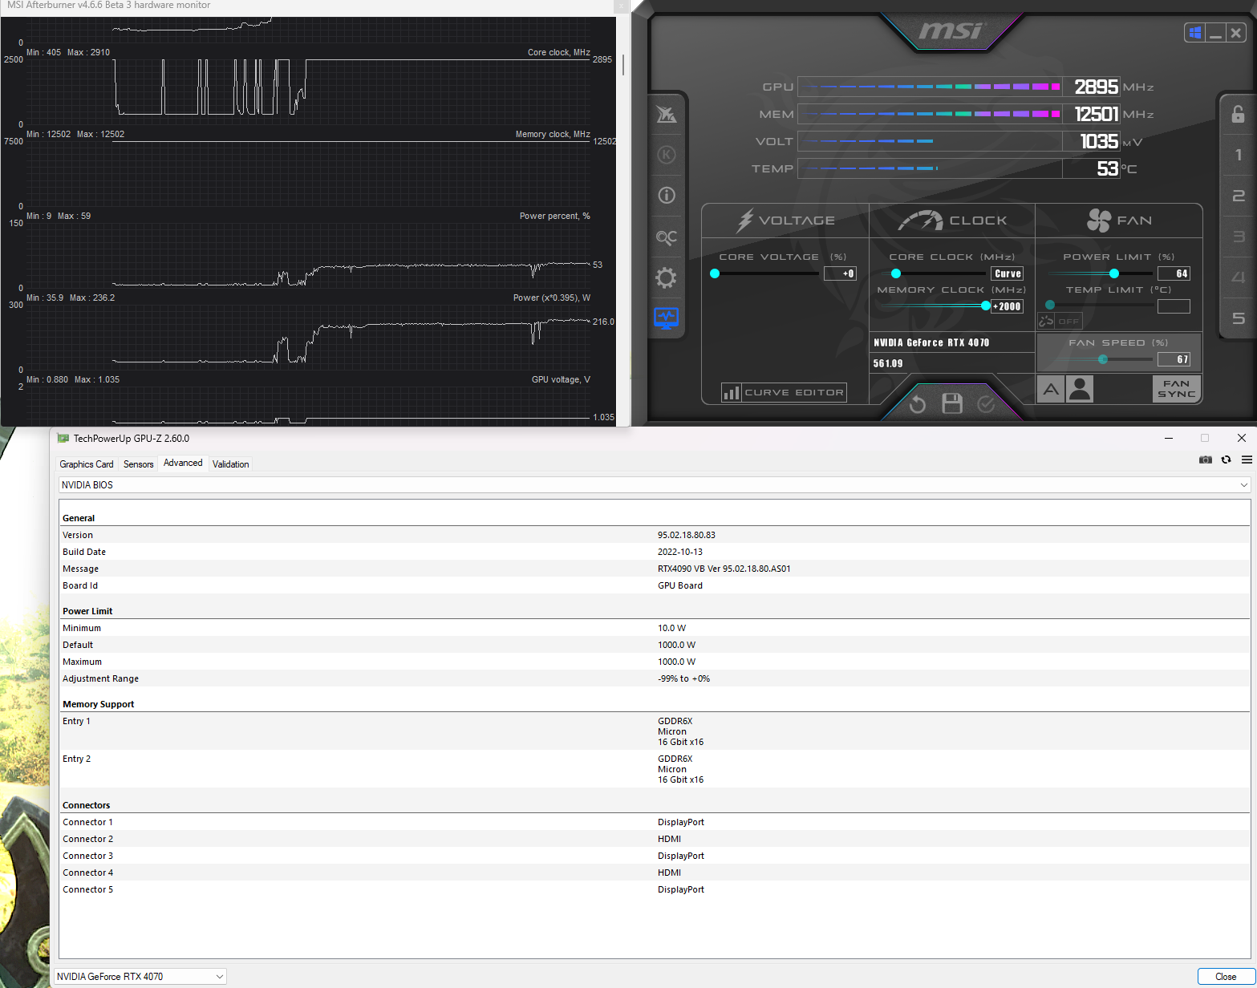1257x988 pixels.
Task: Click the GPU-Z app icon in title bar
Action: pos(63,439)
